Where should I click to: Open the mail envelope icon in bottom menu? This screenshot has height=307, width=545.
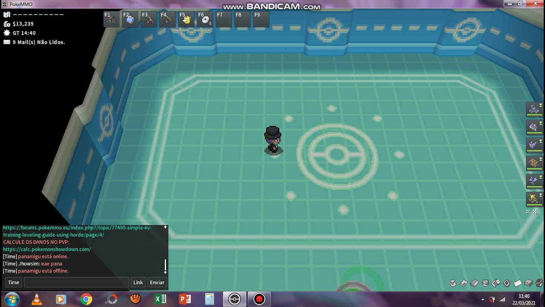pyautogui.click(x=518, y=283)
